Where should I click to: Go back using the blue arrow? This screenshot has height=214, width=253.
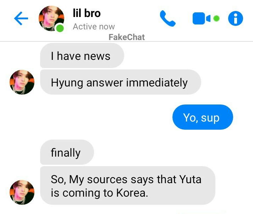click(21, 18)
